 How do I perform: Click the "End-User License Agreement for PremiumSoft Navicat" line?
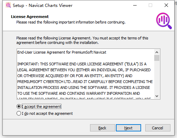[x=62, y=52]
